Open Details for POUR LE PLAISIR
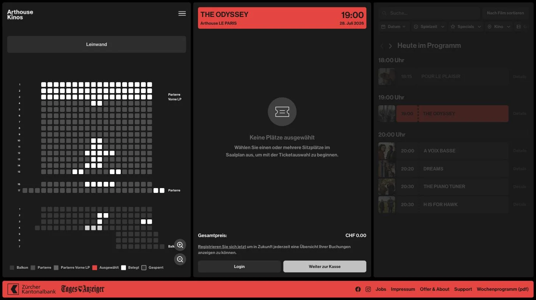Viewport: 536px width, 300px height. point(519,77)
